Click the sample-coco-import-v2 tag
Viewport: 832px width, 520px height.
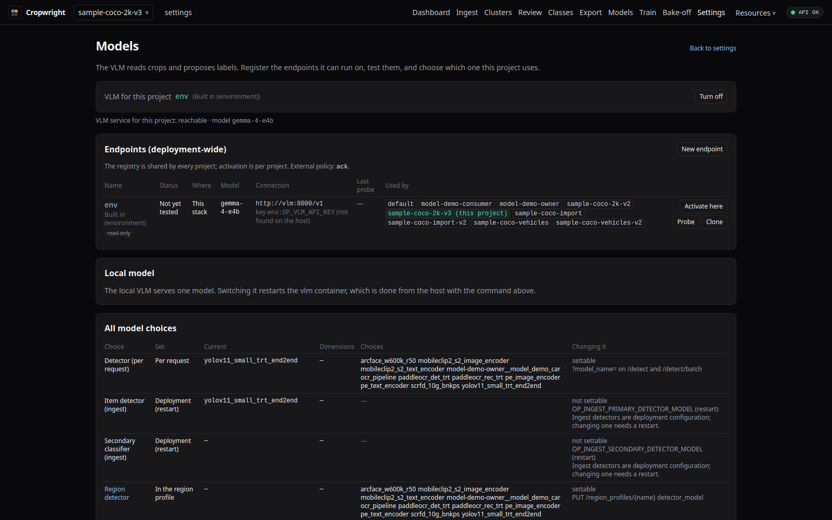click(427, 223)
